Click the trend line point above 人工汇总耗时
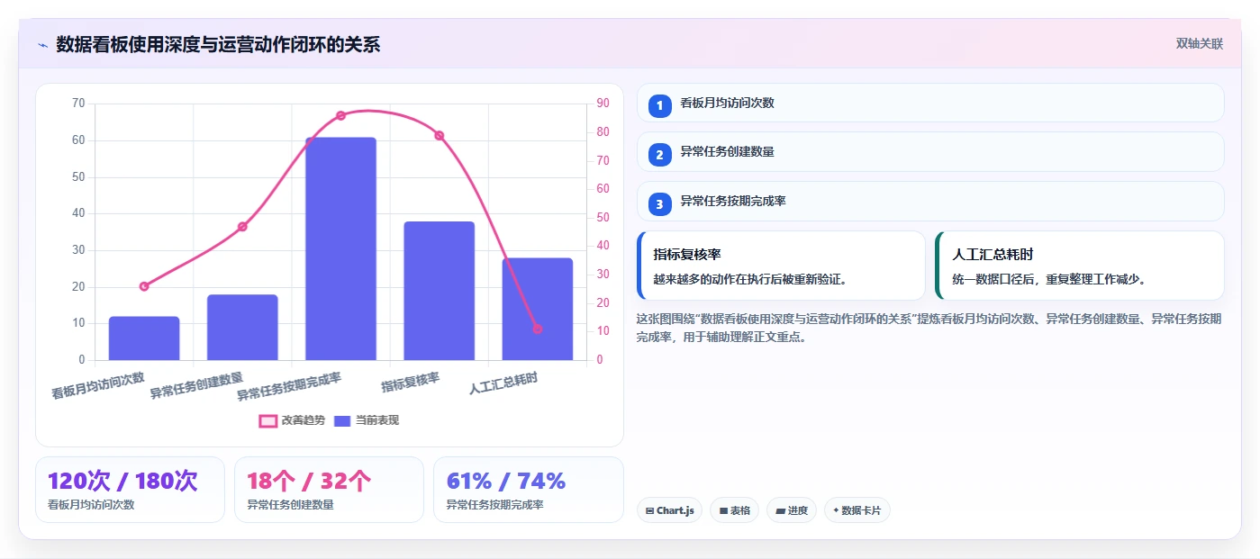 coord(538,329)
